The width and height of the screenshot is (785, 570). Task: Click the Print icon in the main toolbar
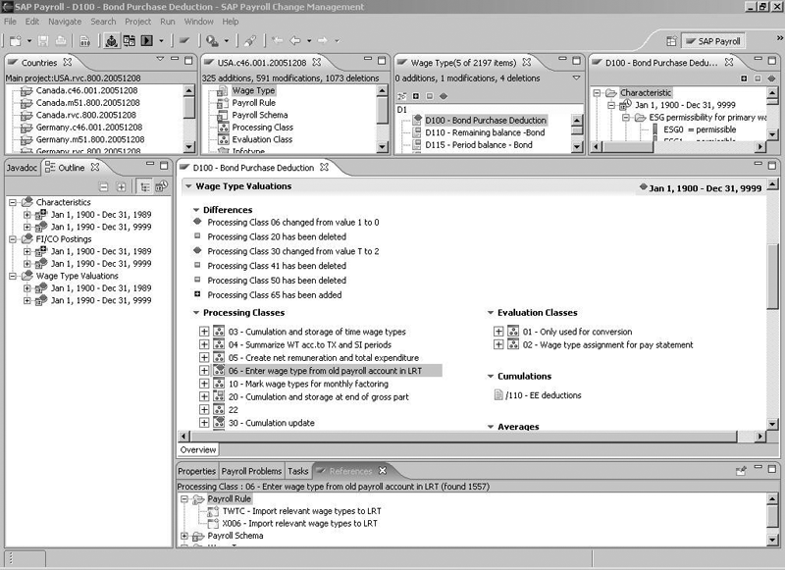coord(61,41)
